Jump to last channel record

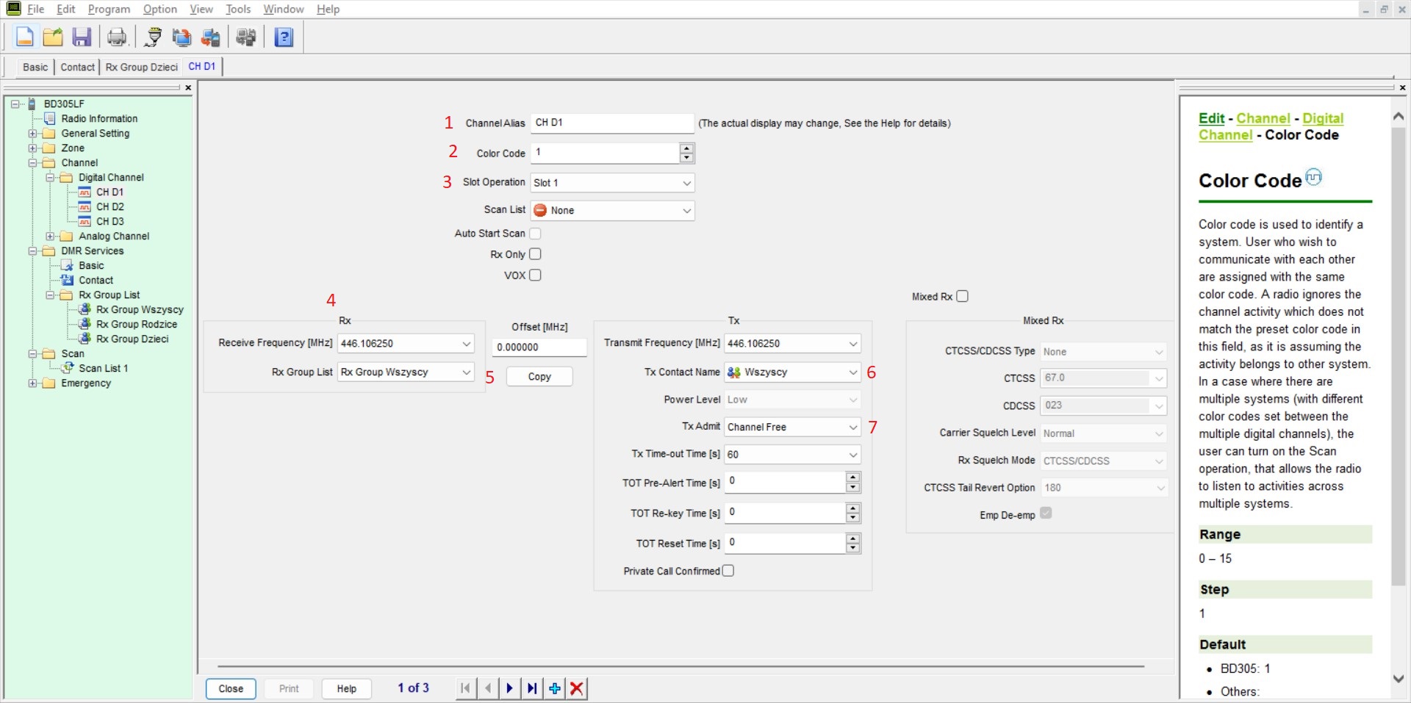point(532,688)
